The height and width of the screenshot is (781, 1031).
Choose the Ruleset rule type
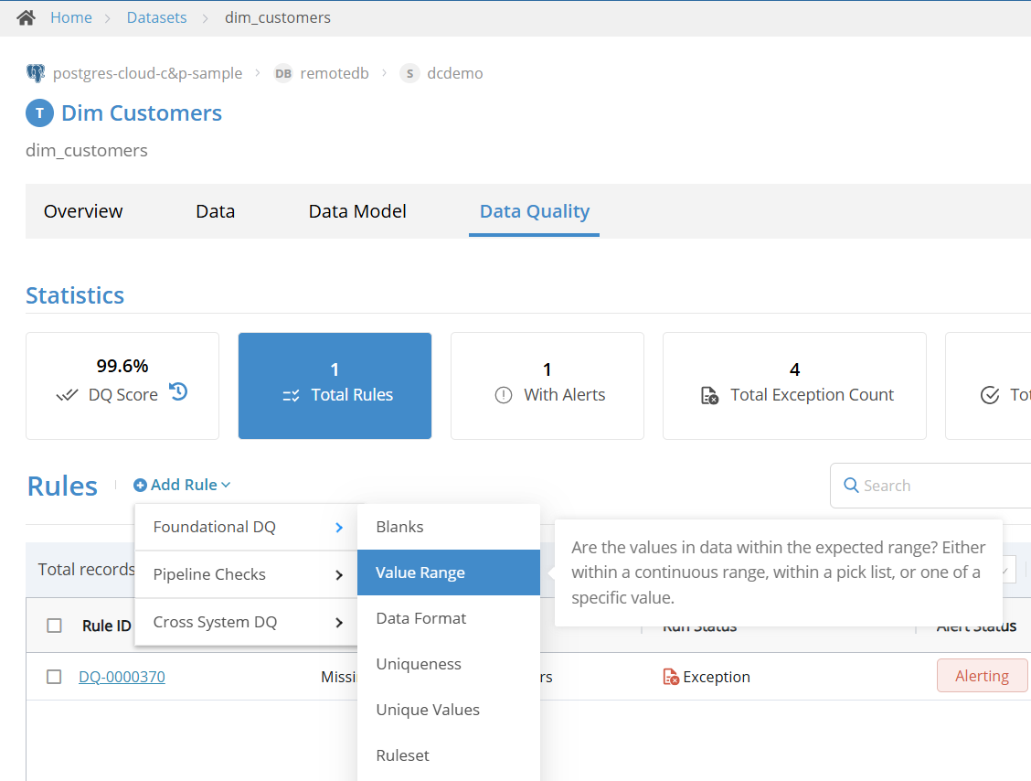point(449,755)
